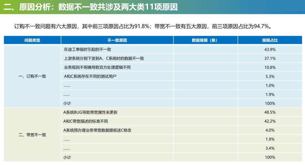This screenshot has height=165, width=305.
Task: Click the row "在途工单临时引起的不一致"
Action: [153, 49]
